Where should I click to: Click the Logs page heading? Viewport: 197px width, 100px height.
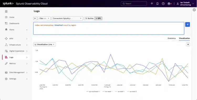[37, 11]
